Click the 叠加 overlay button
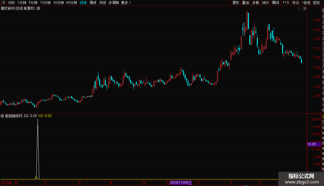324x186 pixels. [x=246, y=3]
